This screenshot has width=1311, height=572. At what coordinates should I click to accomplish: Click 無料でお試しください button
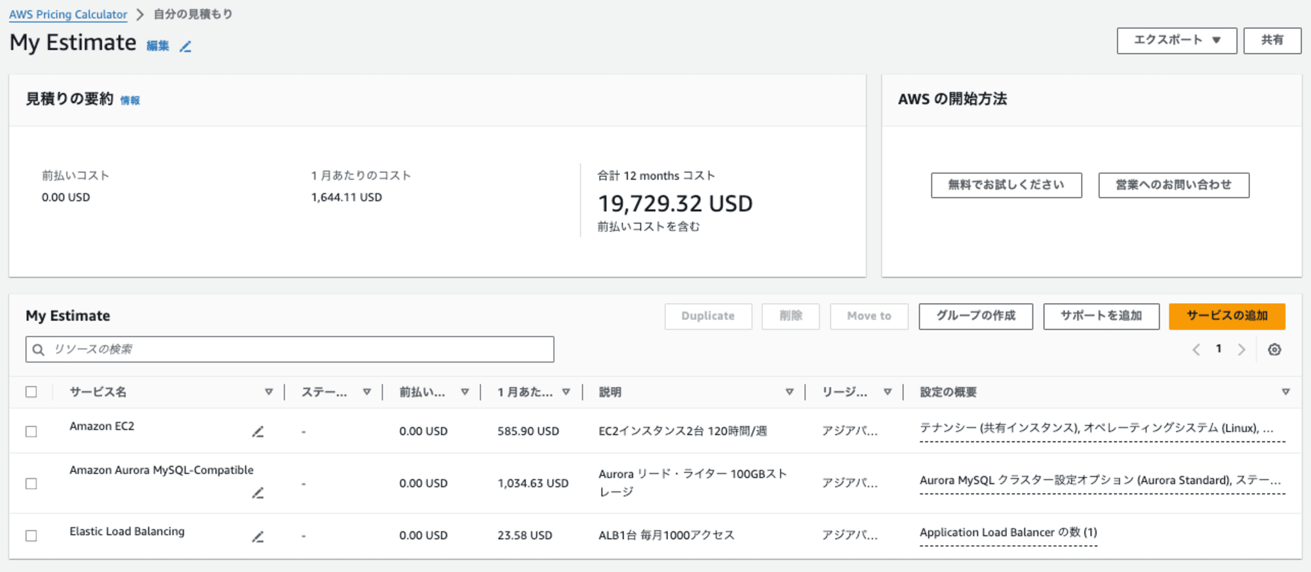(1006, 185)
